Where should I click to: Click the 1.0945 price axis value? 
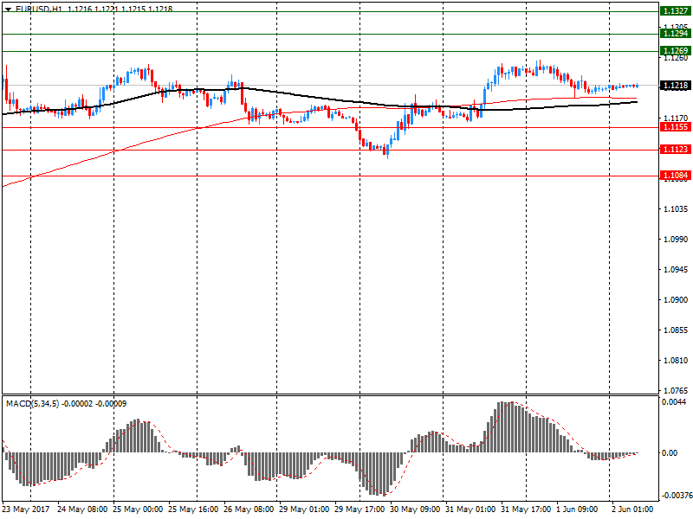676,270
